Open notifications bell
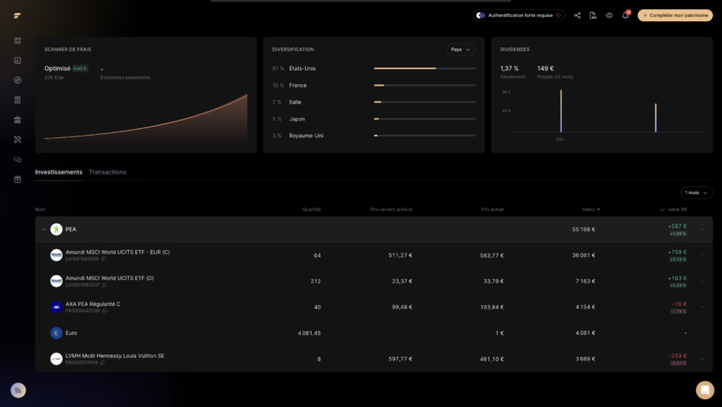722x407 pixels. click(x=625, y=15)
